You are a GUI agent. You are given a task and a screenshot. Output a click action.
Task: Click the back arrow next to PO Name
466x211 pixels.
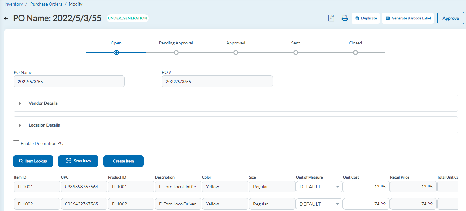(x=6, y=18)
